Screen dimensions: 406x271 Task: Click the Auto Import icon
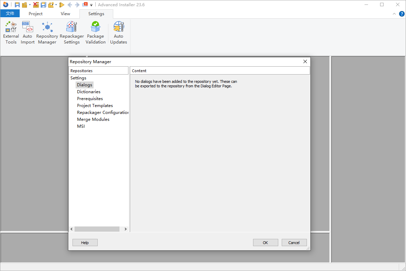pyautogui.click(x=27, y=33)
